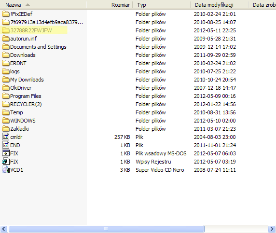
Task: Select the Program Files folder name
Action: click(26, 96)
